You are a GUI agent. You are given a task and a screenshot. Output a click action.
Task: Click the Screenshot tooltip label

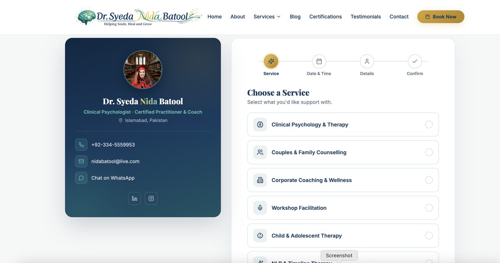pos(339,256)
